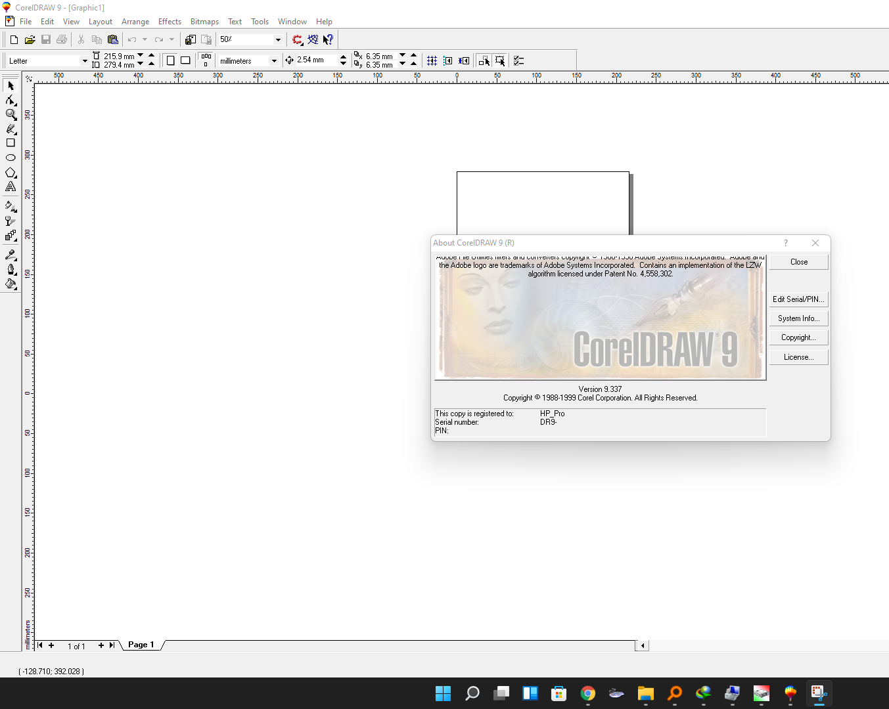Click the License button
Viewport: 889px width, 709px height.
[799, 357]
